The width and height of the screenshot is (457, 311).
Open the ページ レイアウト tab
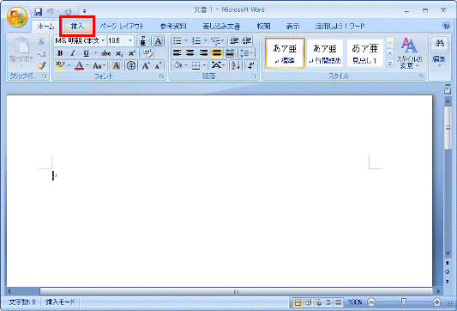122,27
